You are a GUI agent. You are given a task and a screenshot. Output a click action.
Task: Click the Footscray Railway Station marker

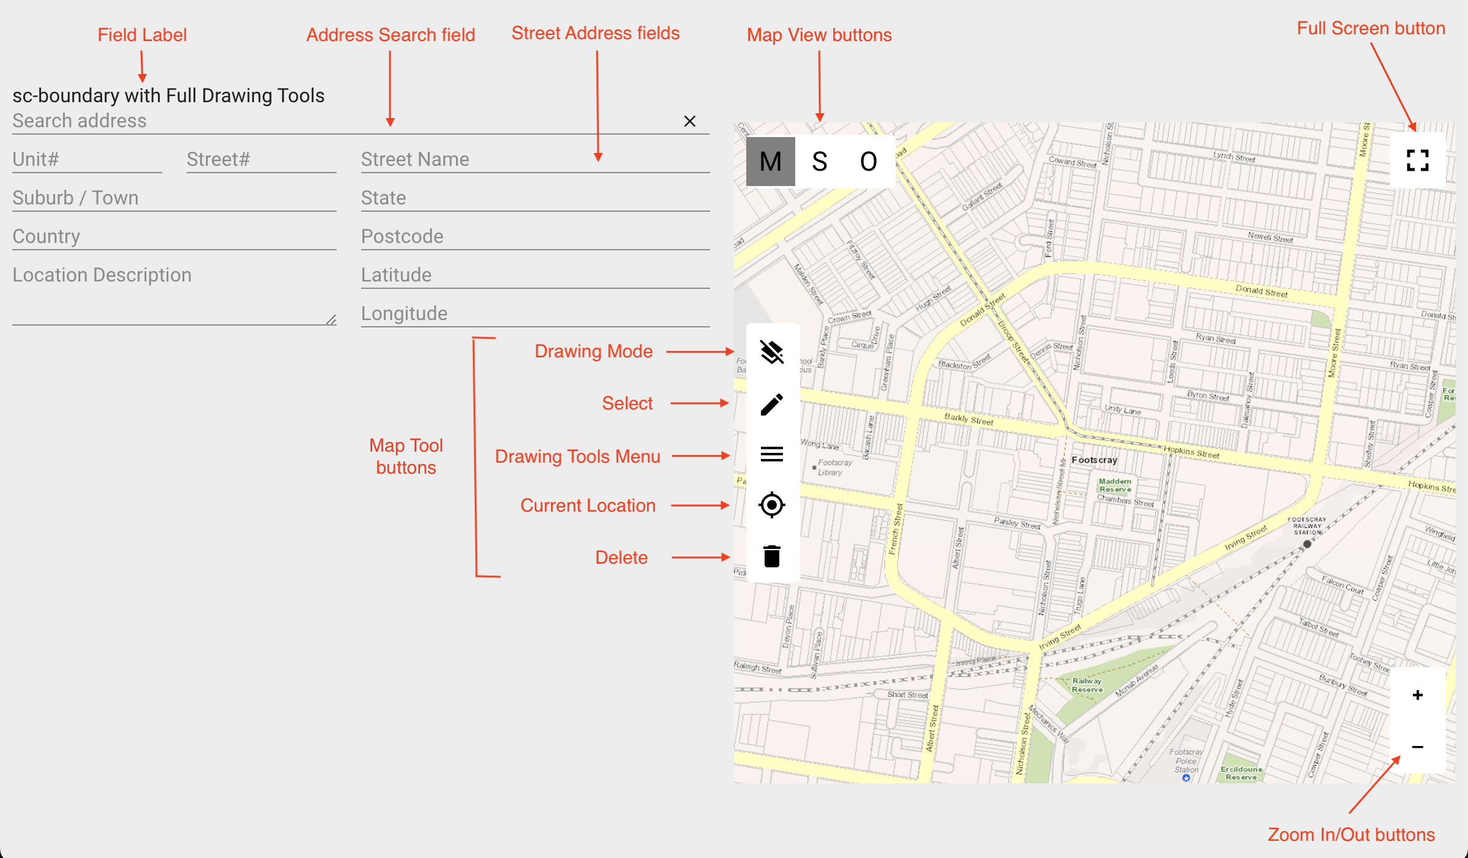tap(1307, 543)
